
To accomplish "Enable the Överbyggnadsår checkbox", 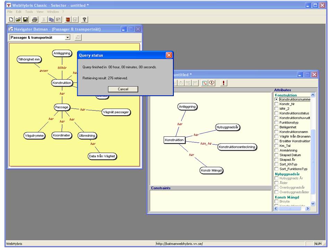I will coord(276,187).
